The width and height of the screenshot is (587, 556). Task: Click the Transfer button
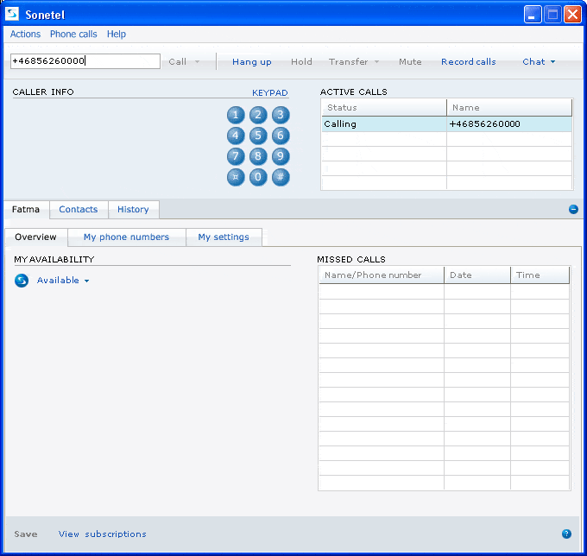348,62
